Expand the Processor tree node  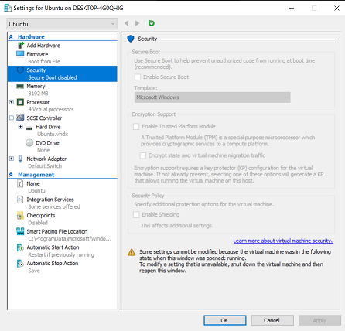coord(12,102)
